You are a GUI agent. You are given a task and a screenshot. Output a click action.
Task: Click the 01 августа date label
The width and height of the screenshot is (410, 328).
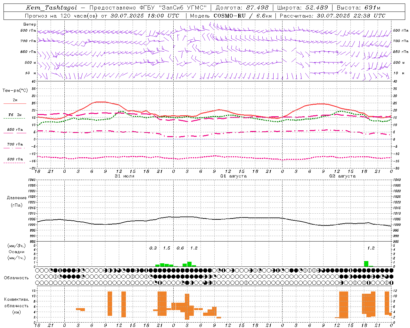(233, 176)
